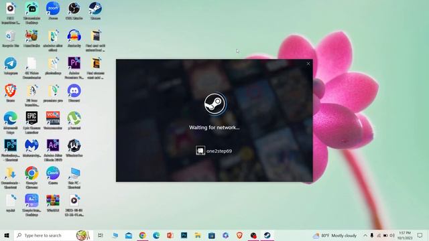Open the Discord desktop shortcut
429x241 pixels.
74,93
